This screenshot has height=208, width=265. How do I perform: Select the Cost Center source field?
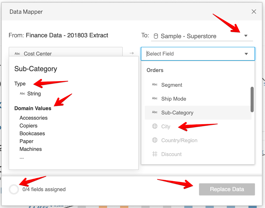pyautogui.click(x=66, y=52)
